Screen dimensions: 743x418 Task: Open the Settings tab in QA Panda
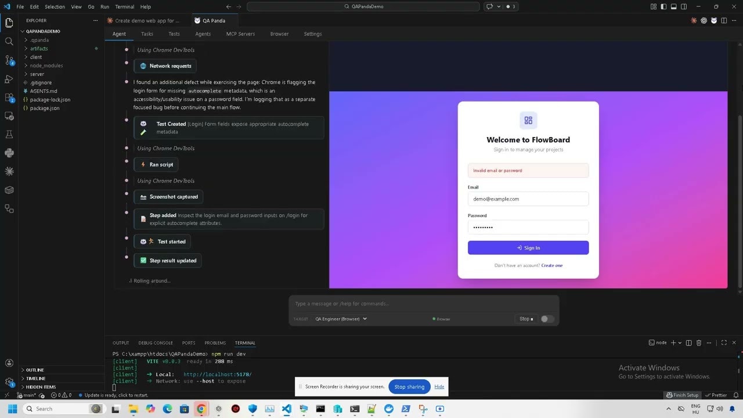click(x=313, y=34)
